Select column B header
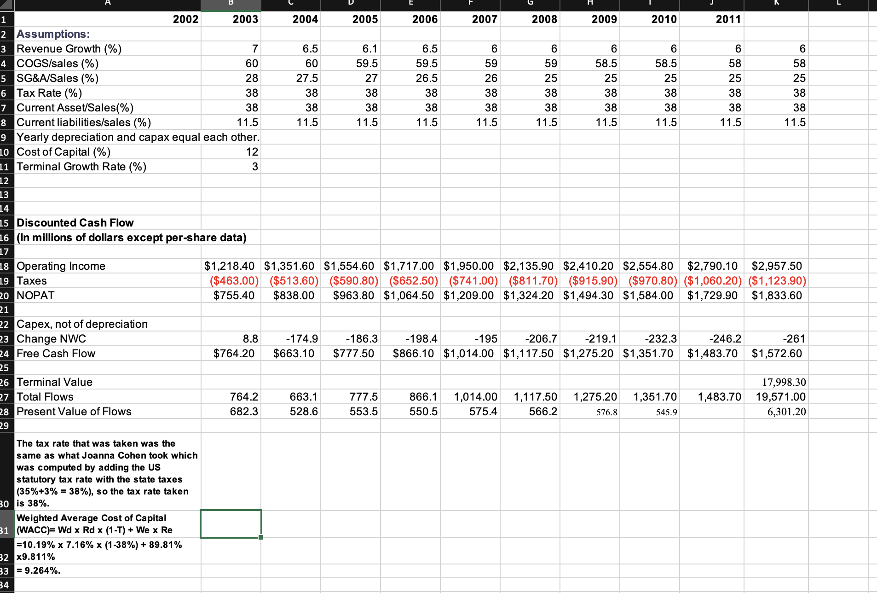Image resolution: width=877 pixels, height=593 pixels. pos(231,5)
